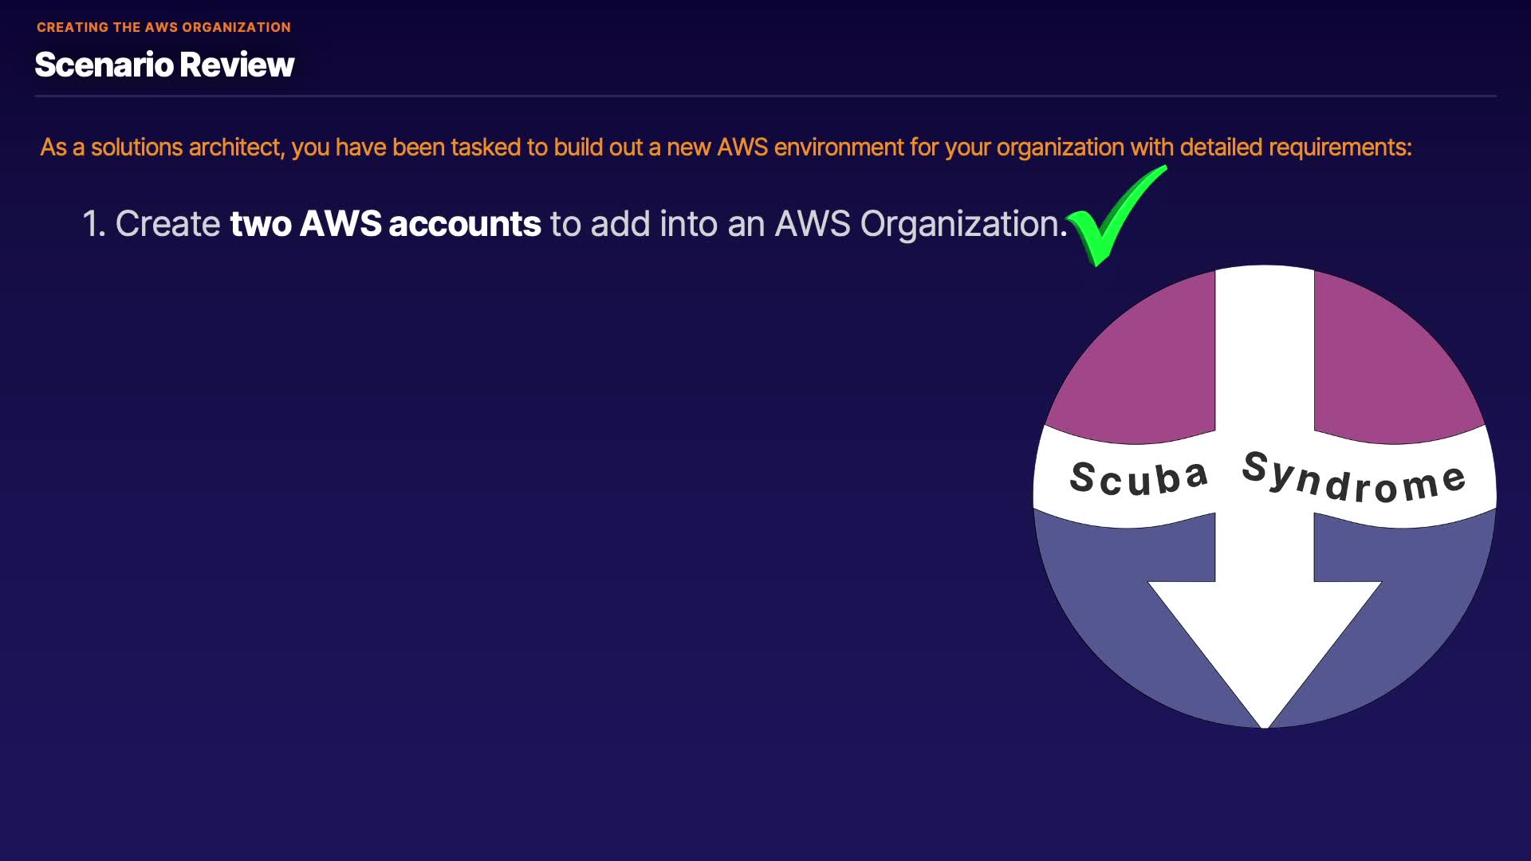The image size is (1531, 861).
Task: Click the list number "1."
Action: click(94, 224)
